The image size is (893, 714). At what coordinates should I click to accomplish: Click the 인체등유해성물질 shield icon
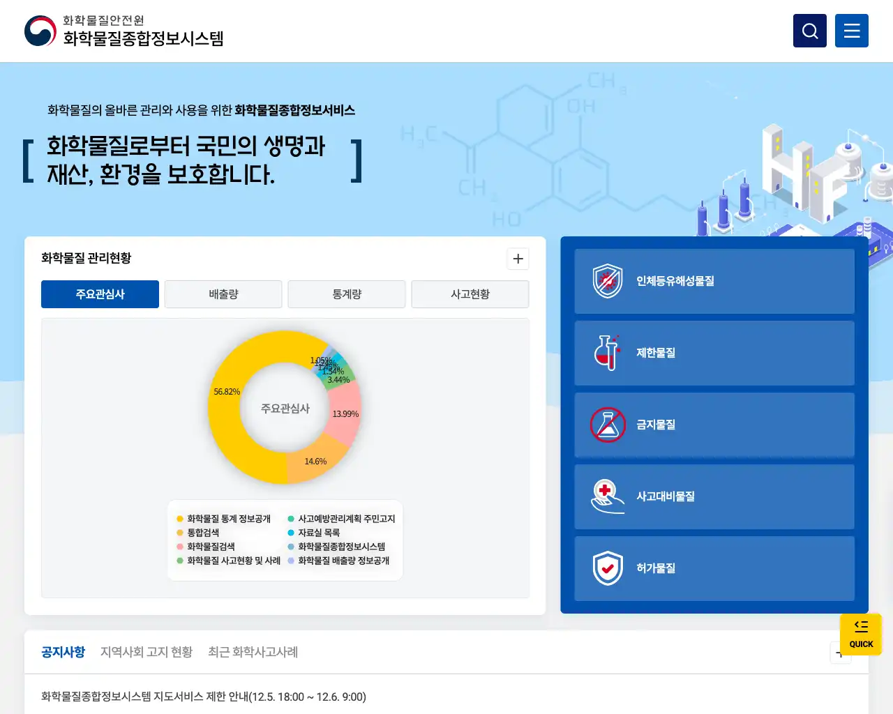tap(606, 281)
